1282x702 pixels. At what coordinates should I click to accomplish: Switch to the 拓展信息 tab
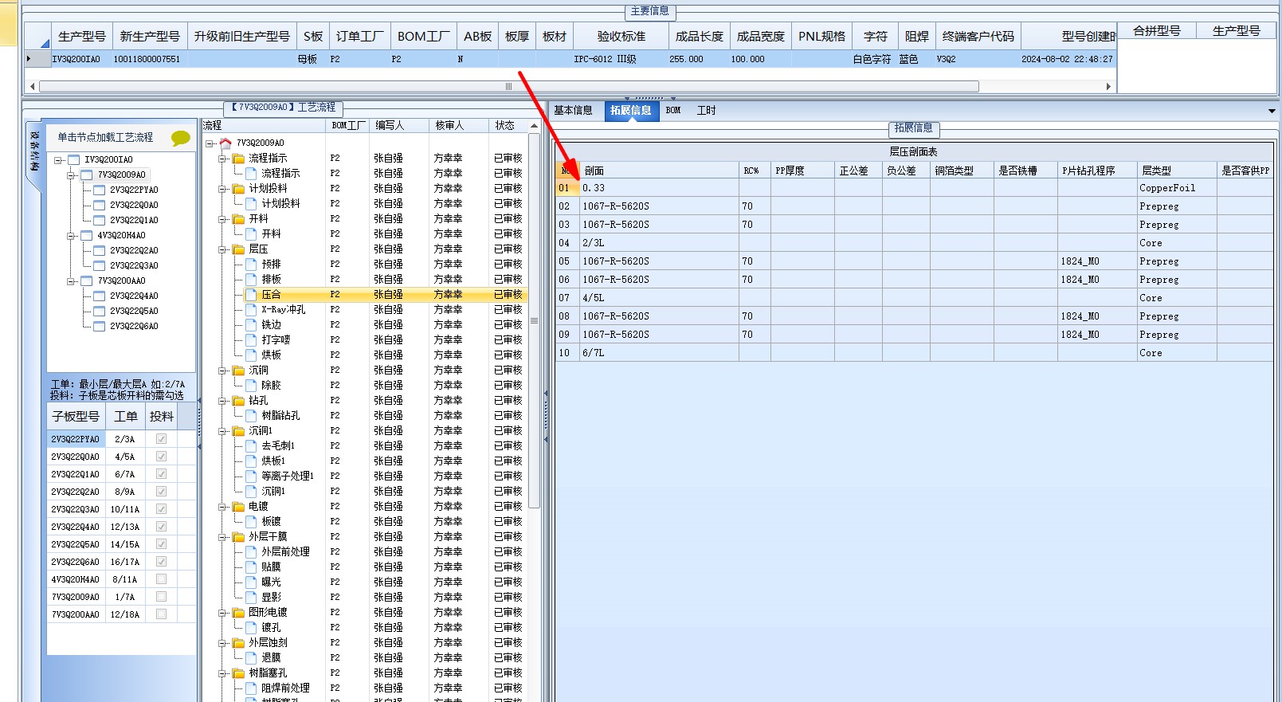click(x=631, y=111)
